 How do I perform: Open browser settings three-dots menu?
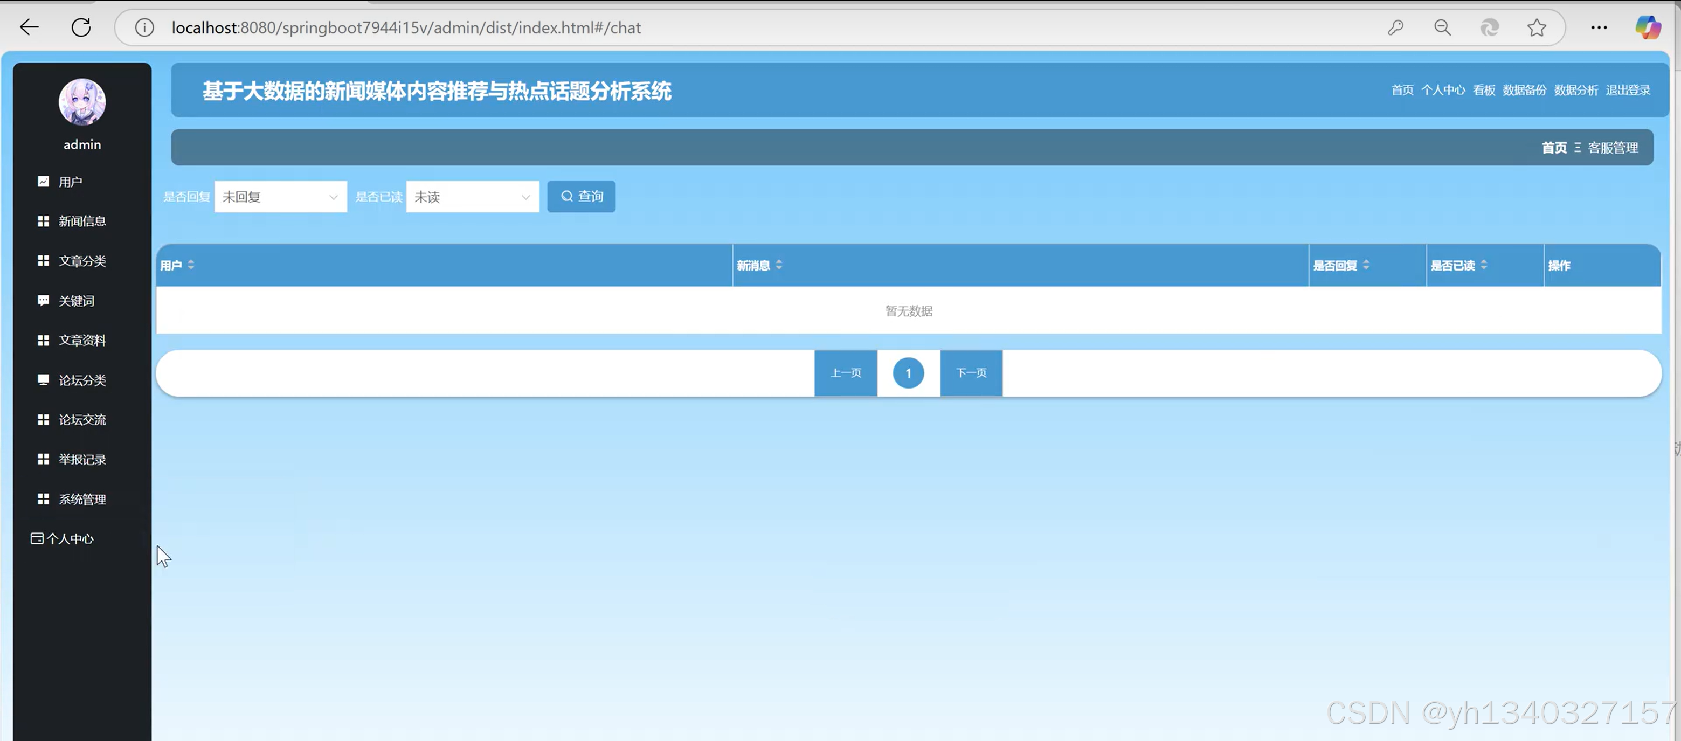click(x=1599, y=27)
